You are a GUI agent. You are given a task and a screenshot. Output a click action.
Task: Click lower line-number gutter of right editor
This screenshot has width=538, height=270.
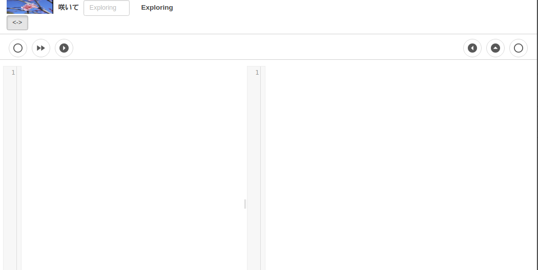pos(254,206)
